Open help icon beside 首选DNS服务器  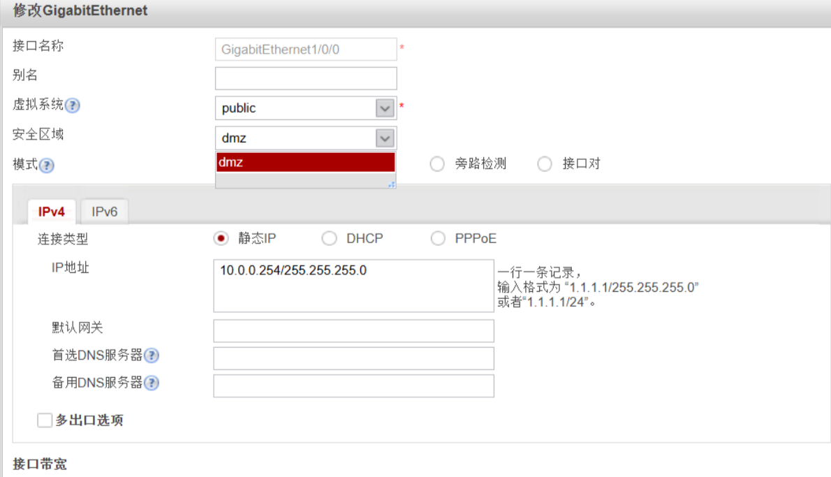coord(152,355)
